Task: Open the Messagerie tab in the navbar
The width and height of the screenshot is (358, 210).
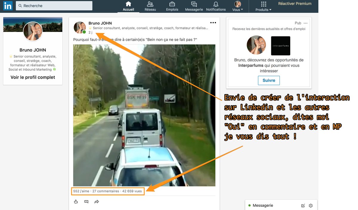Action: pos(194,6)
